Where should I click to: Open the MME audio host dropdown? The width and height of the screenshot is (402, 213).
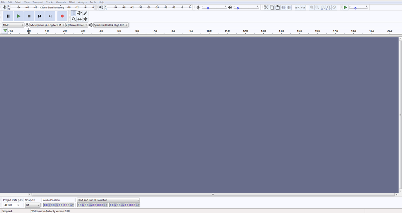[13, 25]
